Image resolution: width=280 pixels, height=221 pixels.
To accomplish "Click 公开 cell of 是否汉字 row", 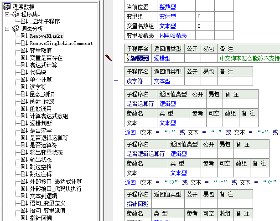I will click(193, 58).
